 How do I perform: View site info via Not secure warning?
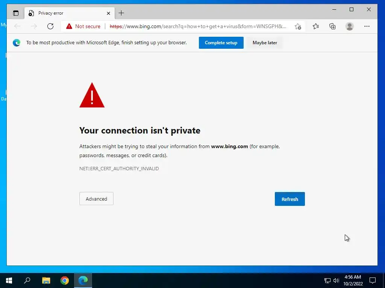[x=83, y=26]
